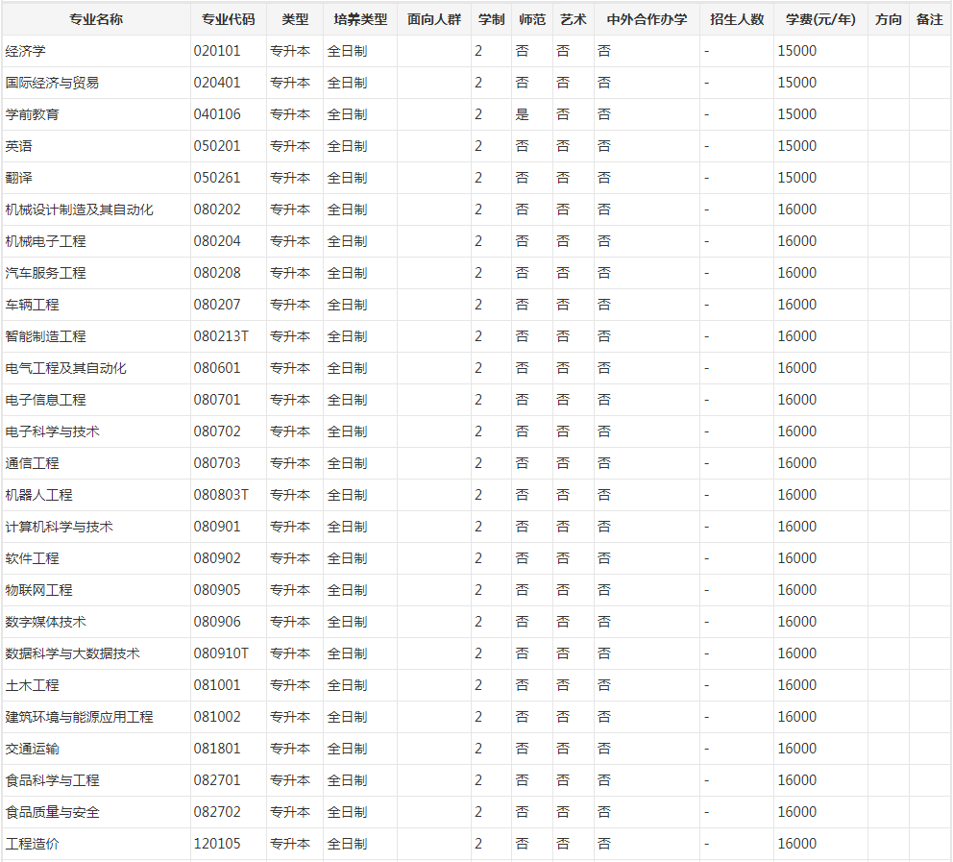Click major code 080601

217,368
